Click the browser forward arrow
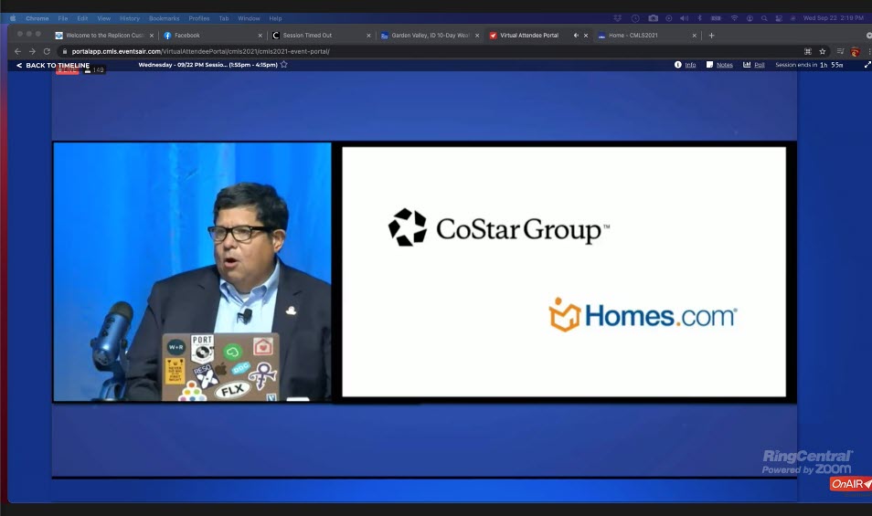The height and width of the screenshot is (516, 872). (x=32, y=51)
